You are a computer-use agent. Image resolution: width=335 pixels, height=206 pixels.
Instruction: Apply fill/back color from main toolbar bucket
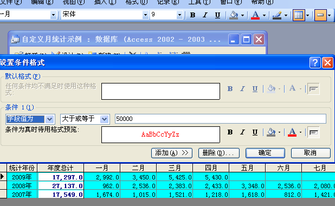click(x=234, y=15)
